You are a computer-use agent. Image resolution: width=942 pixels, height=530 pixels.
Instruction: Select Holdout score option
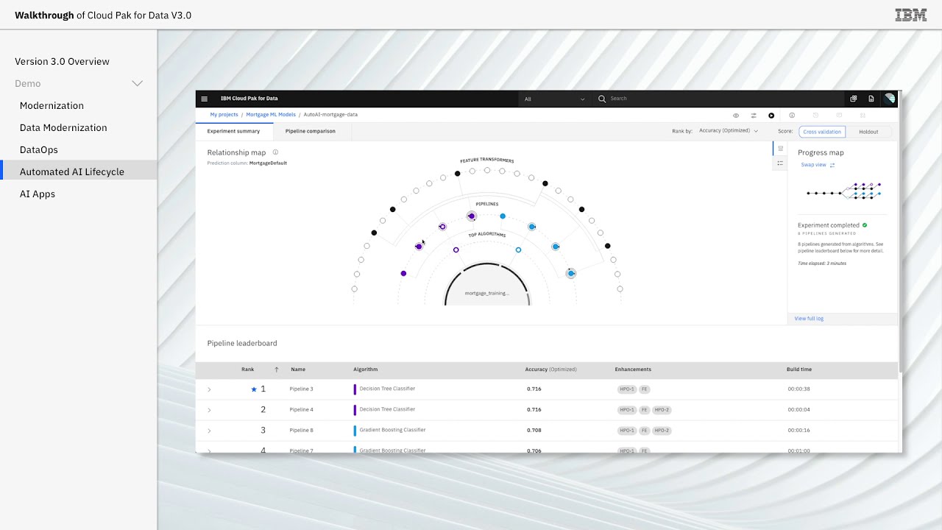(x=868, y=132)
